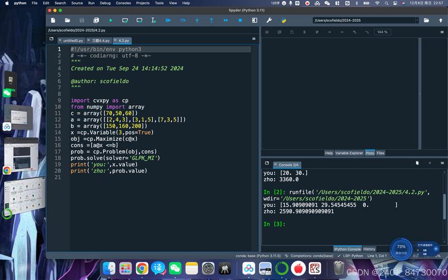Open the Variable Explorer tab

[x=349, y=153]
